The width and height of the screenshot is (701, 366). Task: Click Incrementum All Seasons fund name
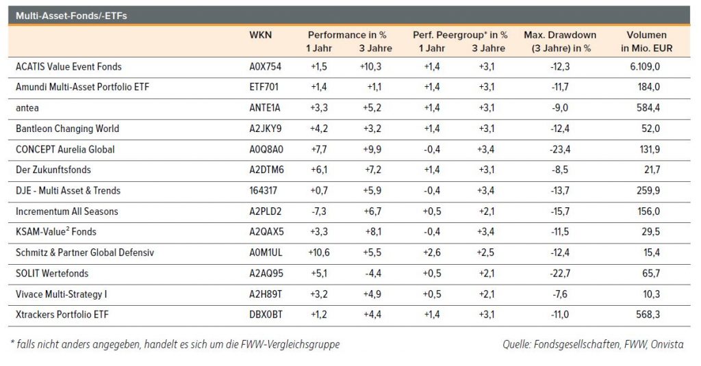click(x=68, y=211)
